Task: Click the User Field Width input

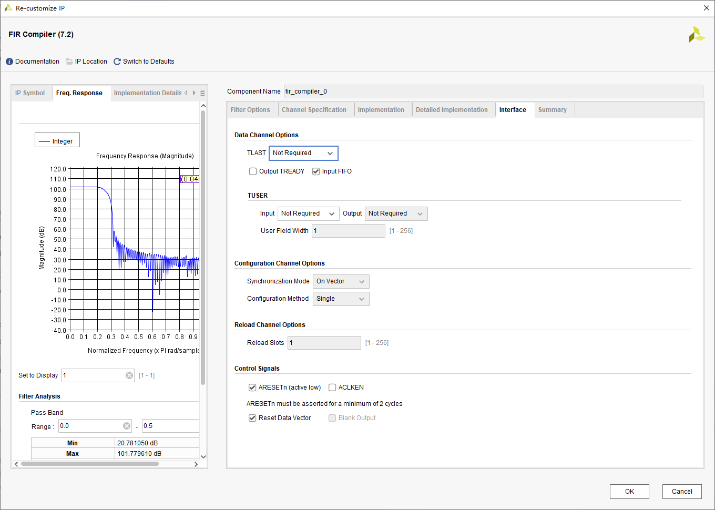Action: pyautogui.click(x=349, y=231)
